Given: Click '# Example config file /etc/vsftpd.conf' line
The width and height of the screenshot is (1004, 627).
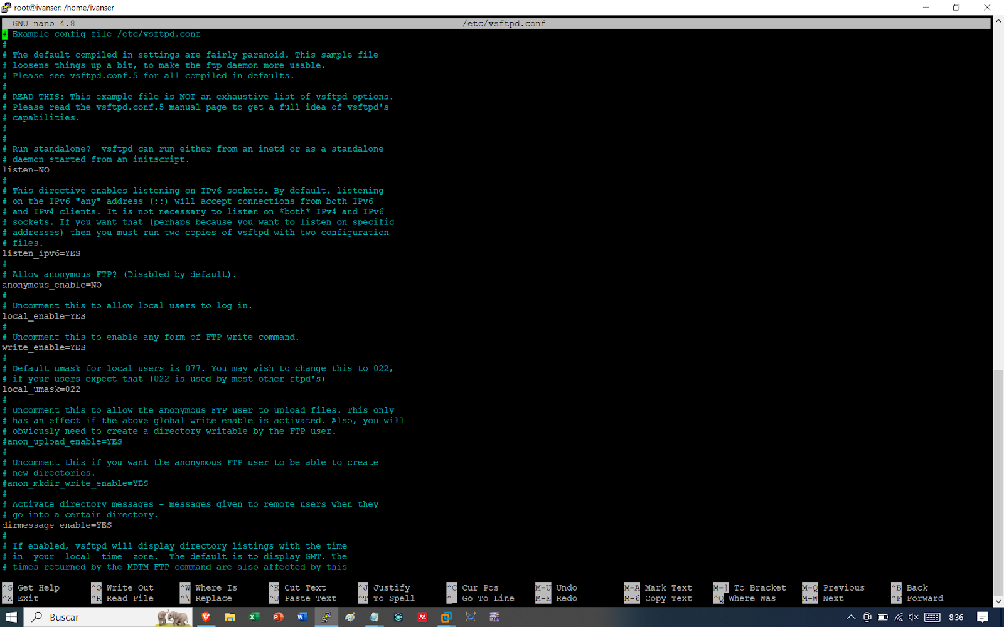Looking at the screenshot, I should coord(102,34).
